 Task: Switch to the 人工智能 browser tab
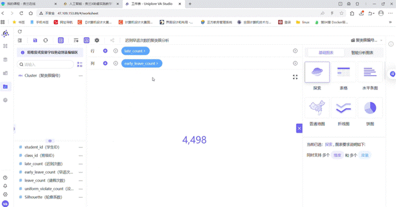[x=91, y=4]
